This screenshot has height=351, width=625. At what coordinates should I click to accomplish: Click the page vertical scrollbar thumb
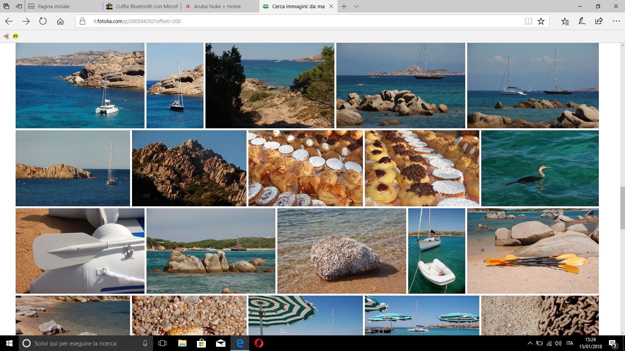(622, 208)
